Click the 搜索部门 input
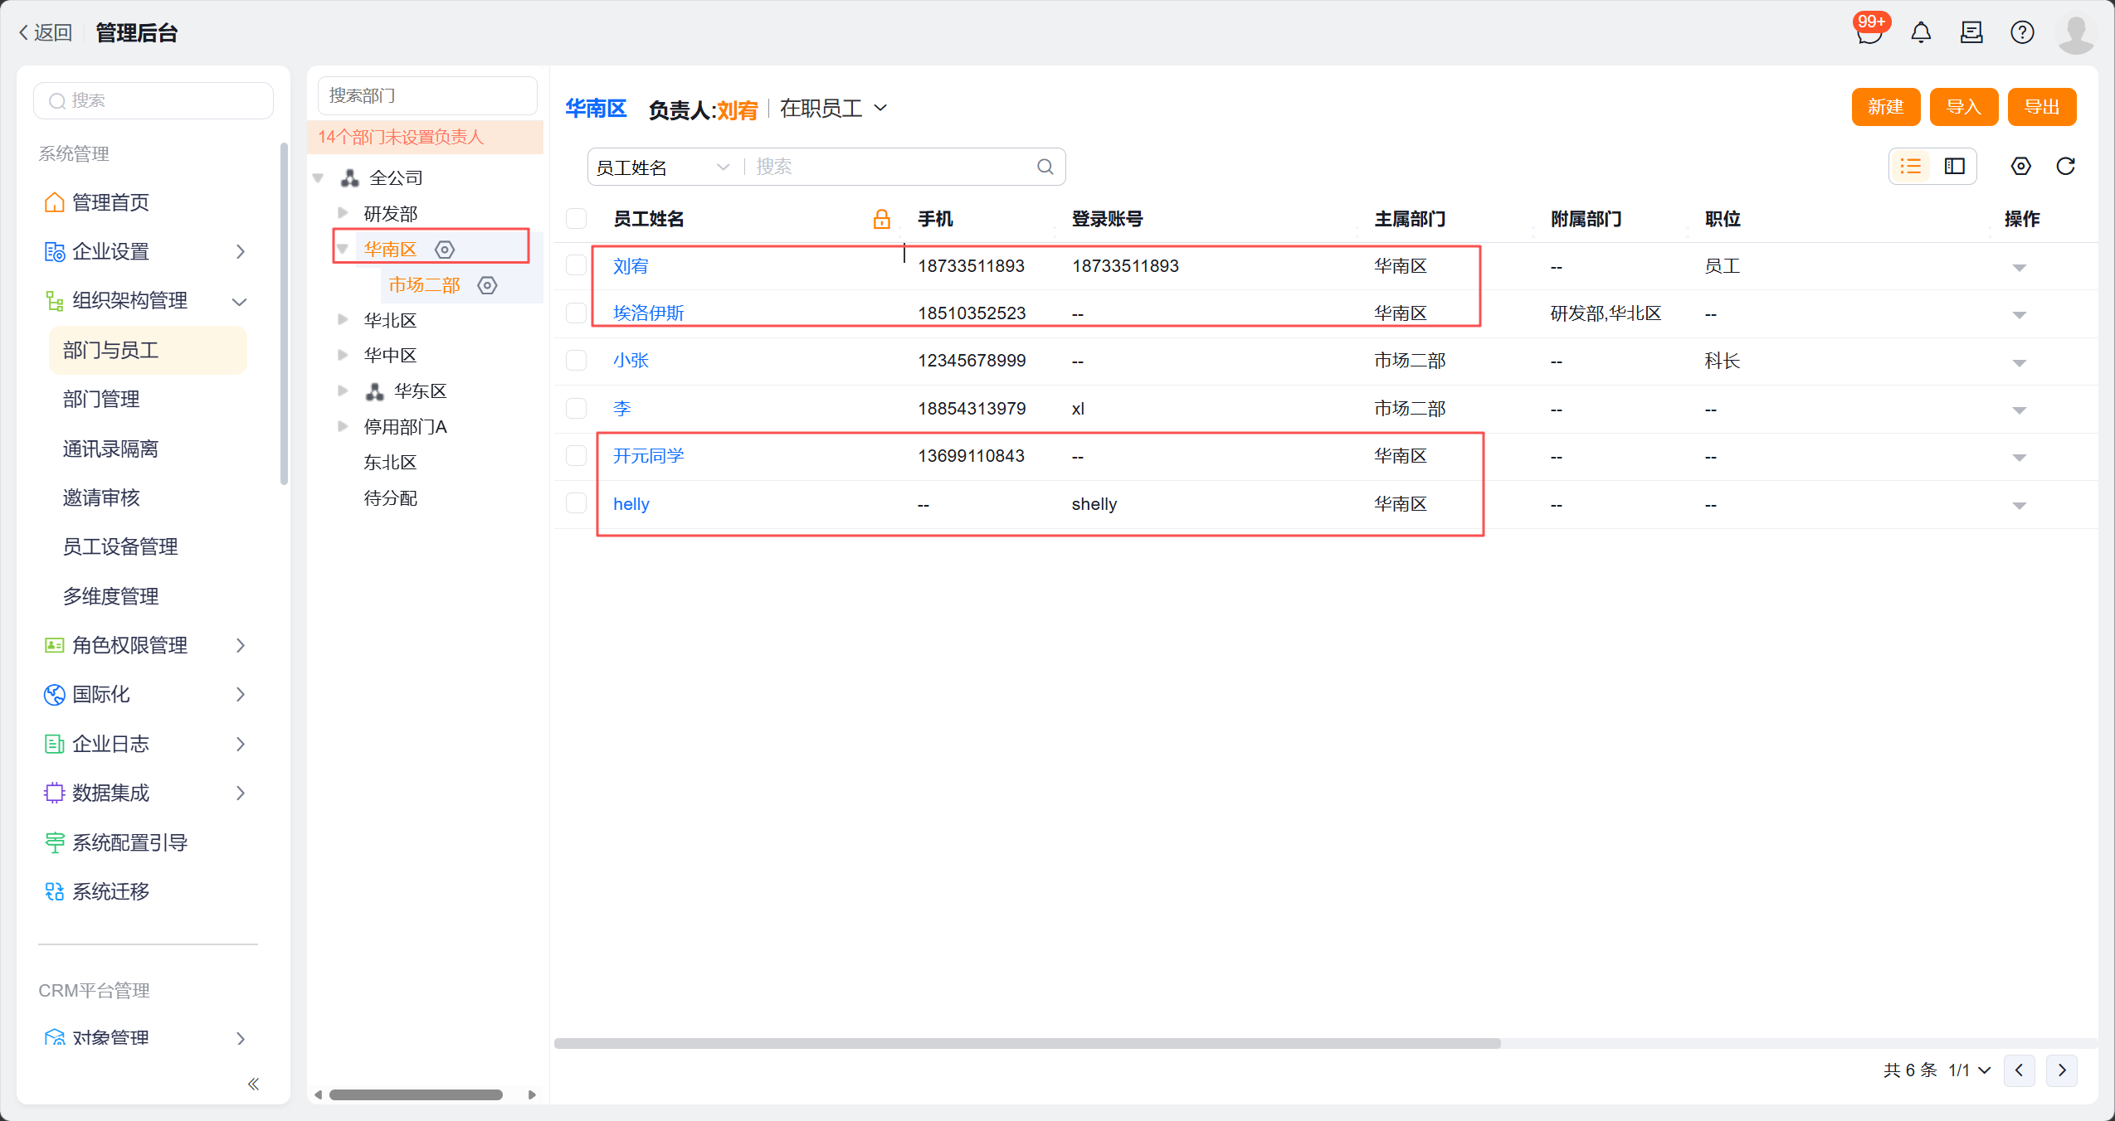The width and height of the screenshot is (2115, 1121). 427,95
